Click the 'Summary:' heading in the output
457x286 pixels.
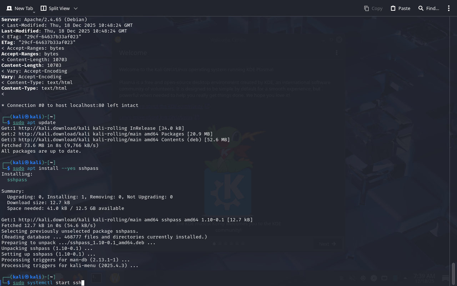[13, 191]
